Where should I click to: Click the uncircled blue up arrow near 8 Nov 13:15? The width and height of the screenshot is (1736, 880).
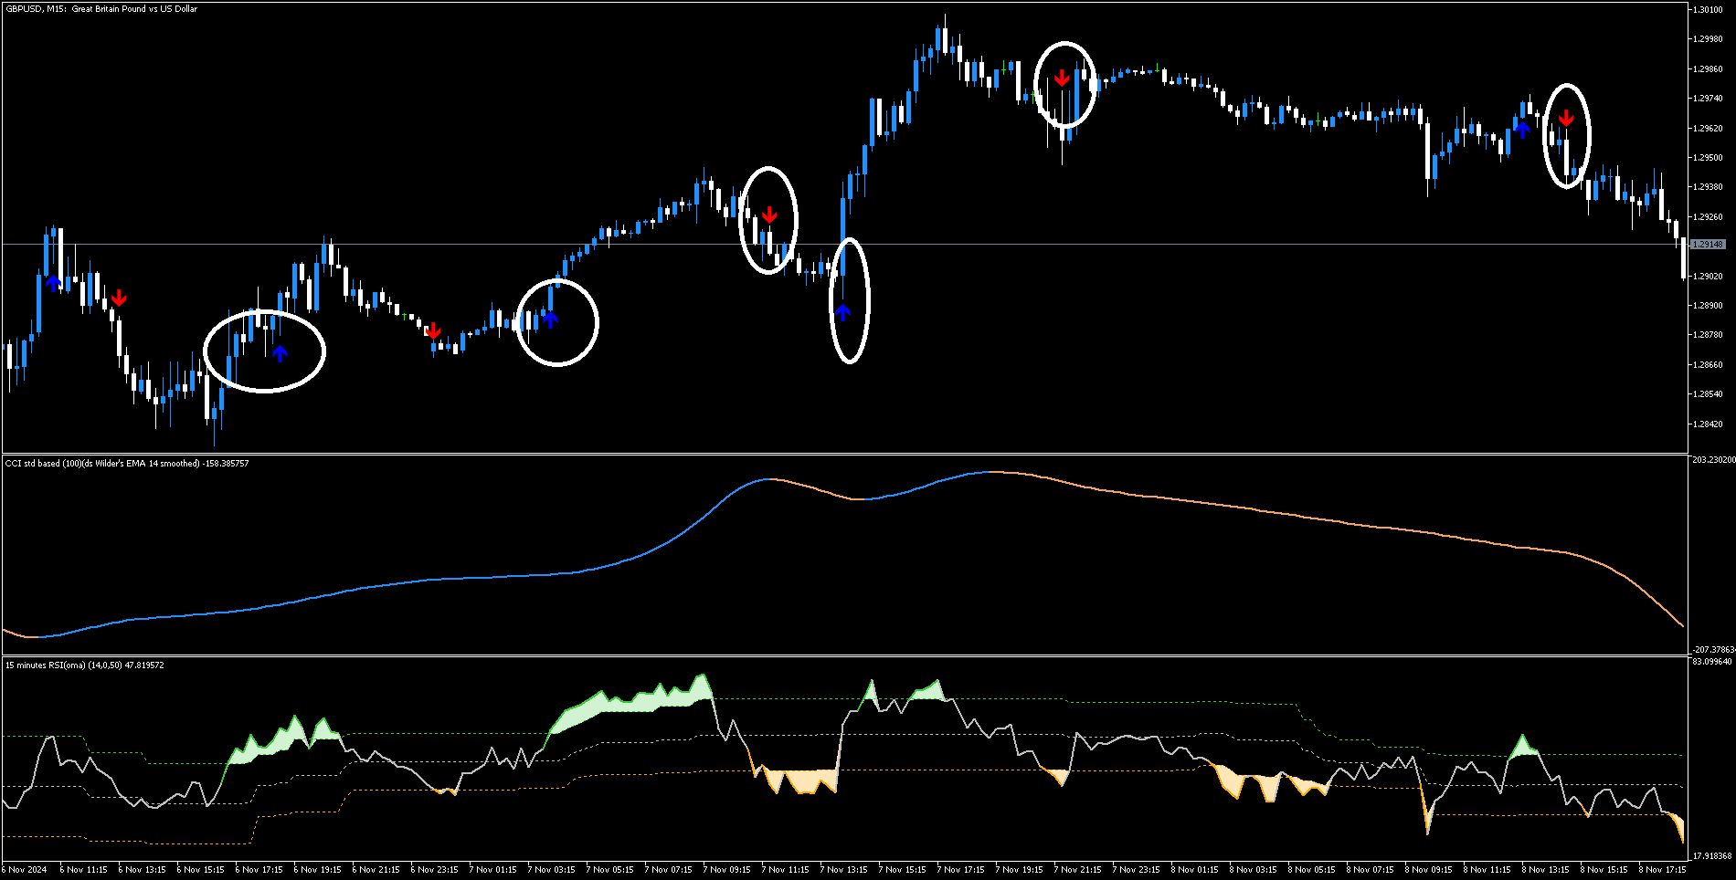pyautogui.click(x=1521, y=129)
